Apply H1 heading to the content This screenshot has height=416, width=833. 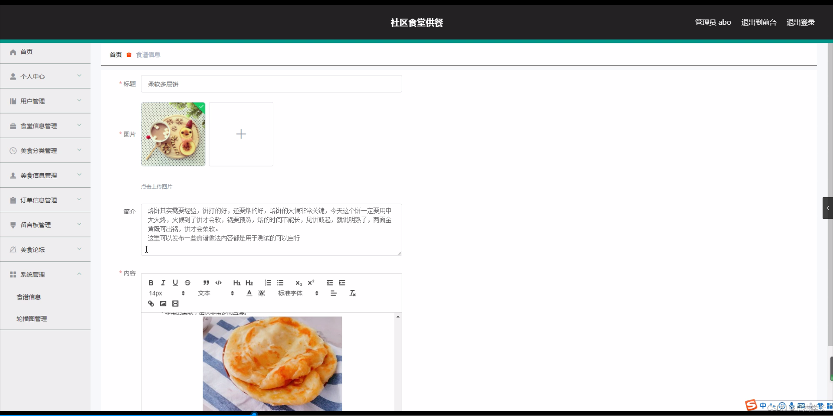[236, 283]
